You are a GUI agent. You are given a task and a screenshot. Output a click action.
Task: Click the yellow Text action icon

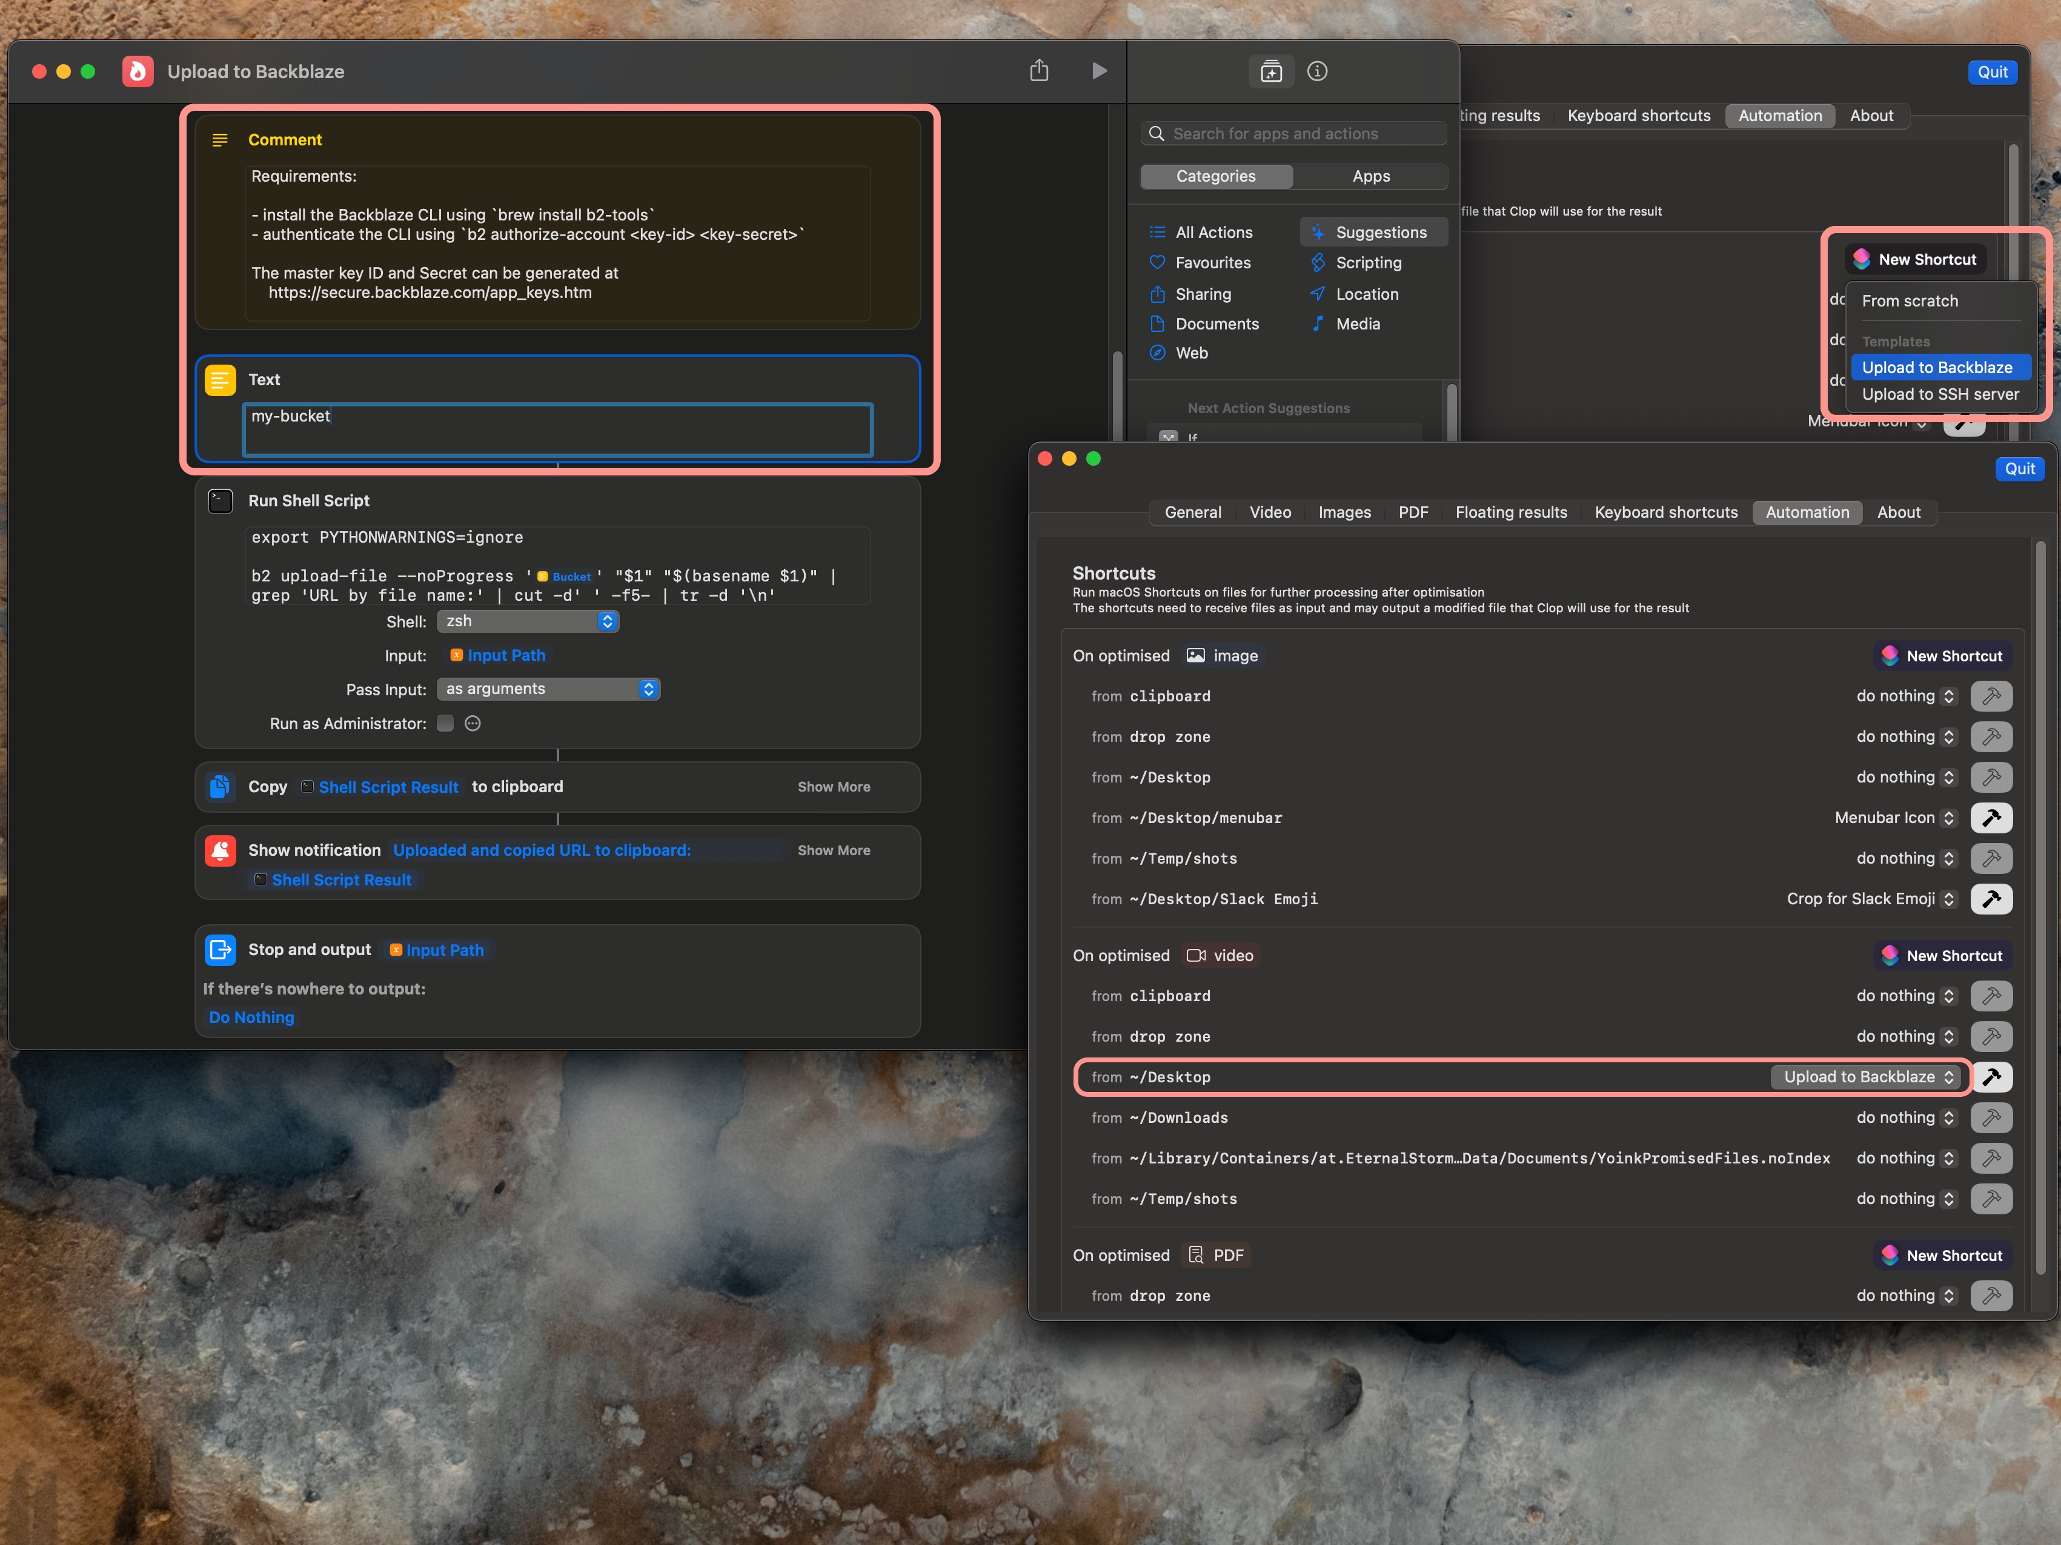tap(220, 380)
